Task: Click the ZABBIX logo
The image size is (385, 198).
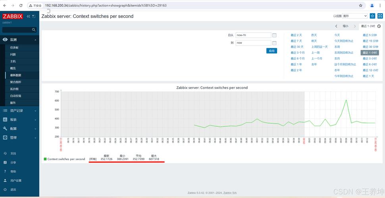Action: 13,16
